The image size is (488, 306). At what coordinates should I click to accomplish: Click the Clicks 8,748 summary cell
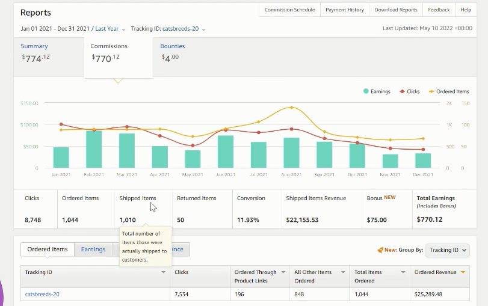(x=36, y=209)
